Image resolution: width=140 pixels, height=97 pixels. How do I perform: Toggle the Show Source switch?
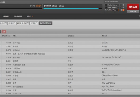[122, 8]
